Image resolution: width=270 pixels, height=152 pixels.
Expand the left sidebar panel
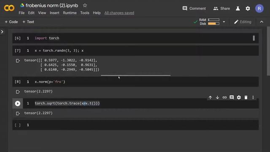click(x=2, y=32)
